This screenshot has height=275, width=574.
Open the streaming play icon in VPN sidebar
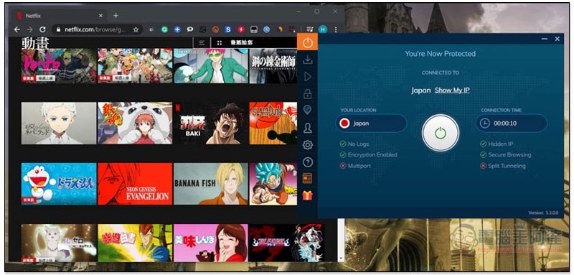click(308, 77)
